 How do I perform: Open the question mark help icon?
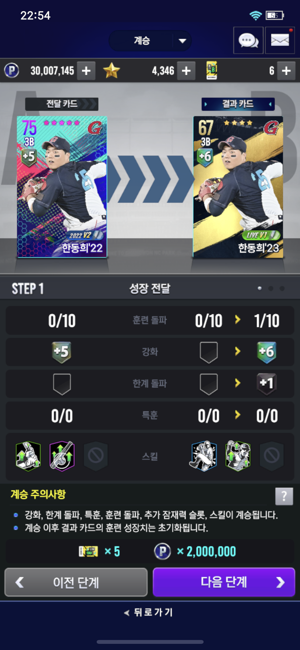click(x=284, y=496)
